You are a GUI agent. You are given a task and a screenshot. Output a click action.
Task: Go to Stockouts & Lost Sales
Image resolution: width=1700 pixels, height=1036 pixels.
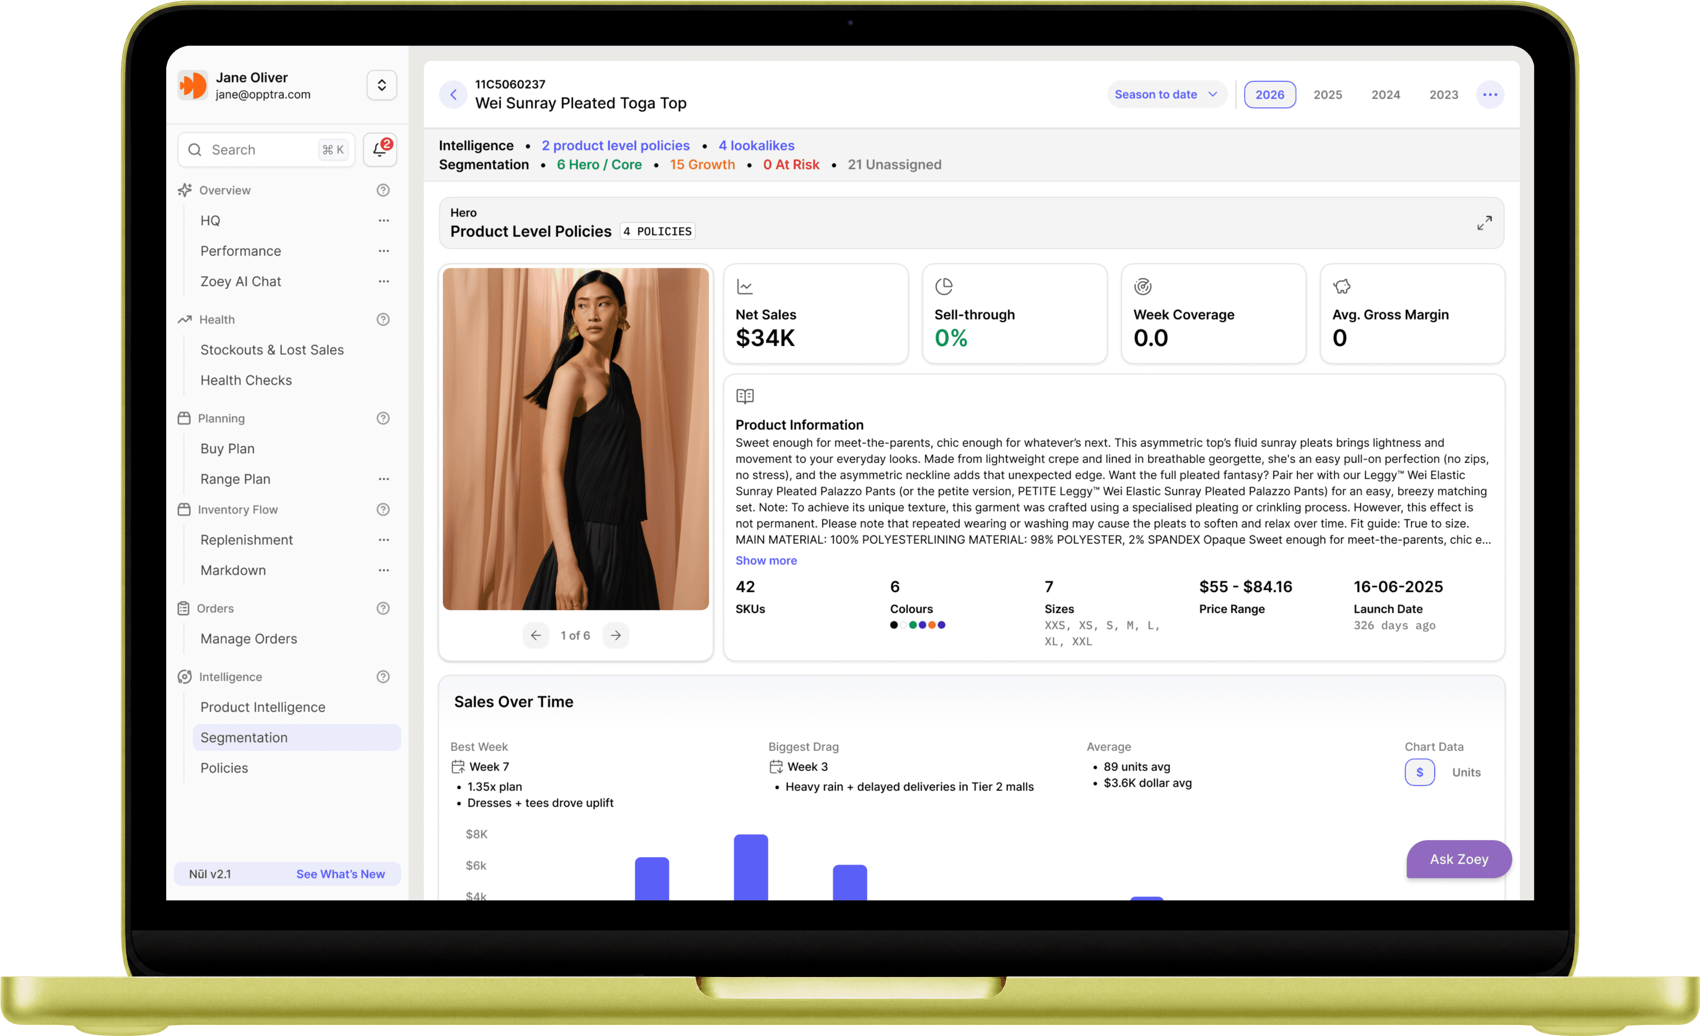pos(272,350)
